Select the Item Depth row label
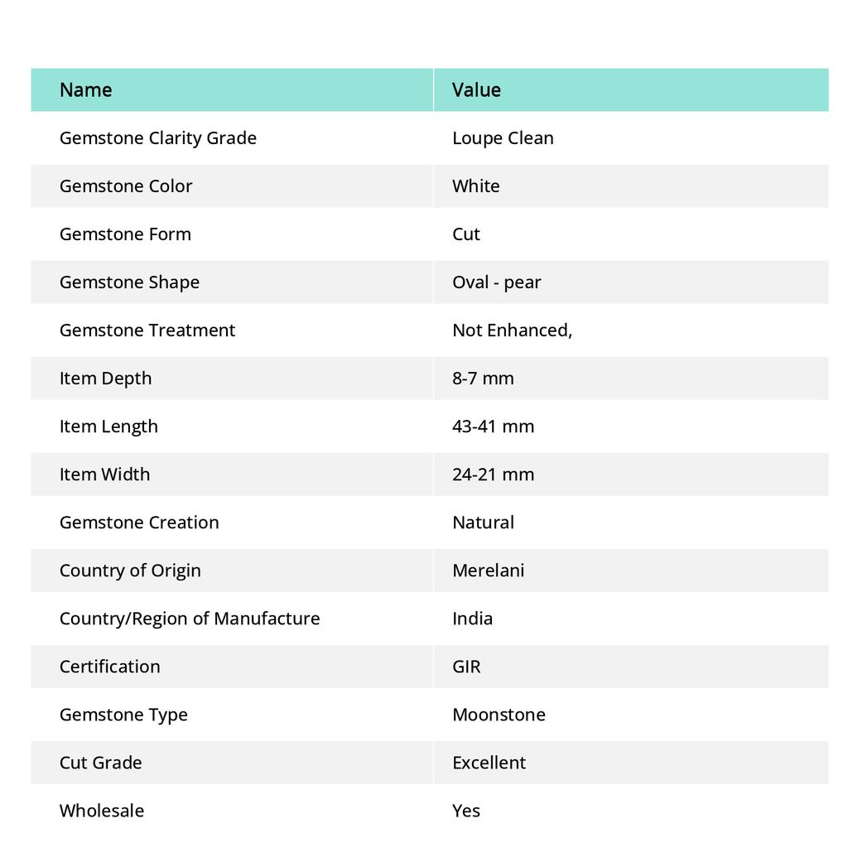 [106, 378]
